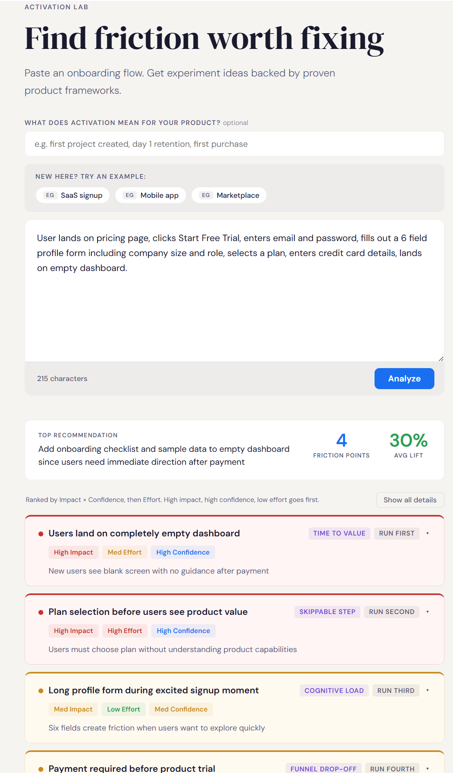Open the RUN SECOND dropdown
Image resolution: width=453 pixels, height=773 pixels.
(428, 612)
